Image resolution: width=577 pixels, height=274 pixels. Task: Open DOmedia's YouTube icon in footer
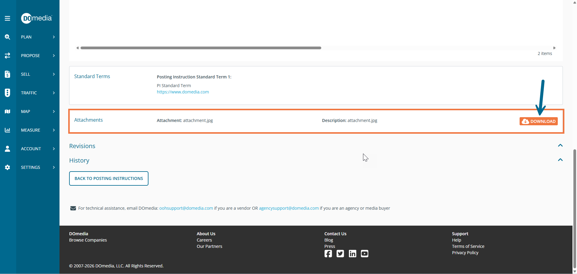point(365,254)
